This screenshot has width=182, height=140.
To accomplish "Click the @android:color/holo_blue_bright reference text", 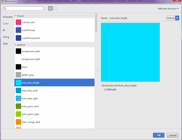I will click(119, 86).
